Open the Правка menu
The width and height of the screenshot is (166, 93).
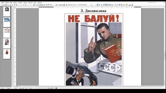[7, 3]
